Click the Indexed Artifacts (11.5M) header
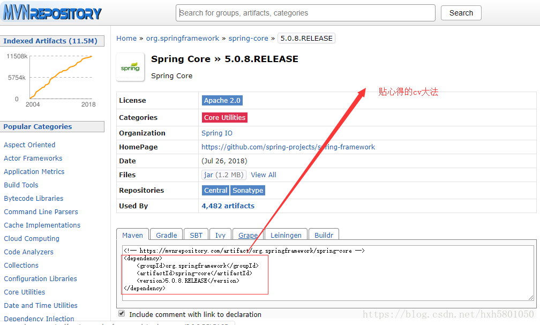540x325 pixels. 52,41
